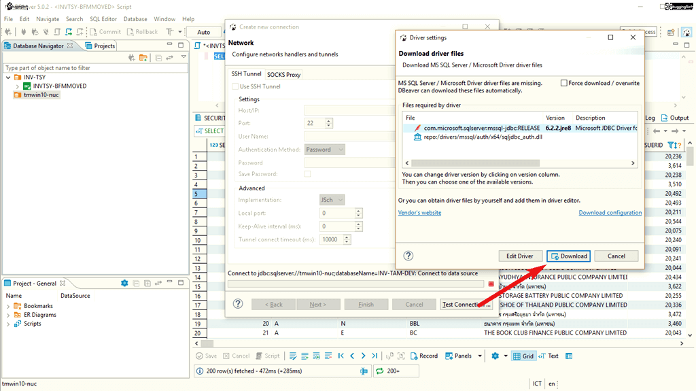The height and width of the screenshot is (391, 696).
Task: Click Collapse All icon in Database Navigator
Action: (x=158, y=58)
